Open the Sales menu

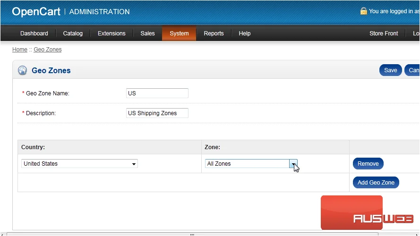pos(147,34)
